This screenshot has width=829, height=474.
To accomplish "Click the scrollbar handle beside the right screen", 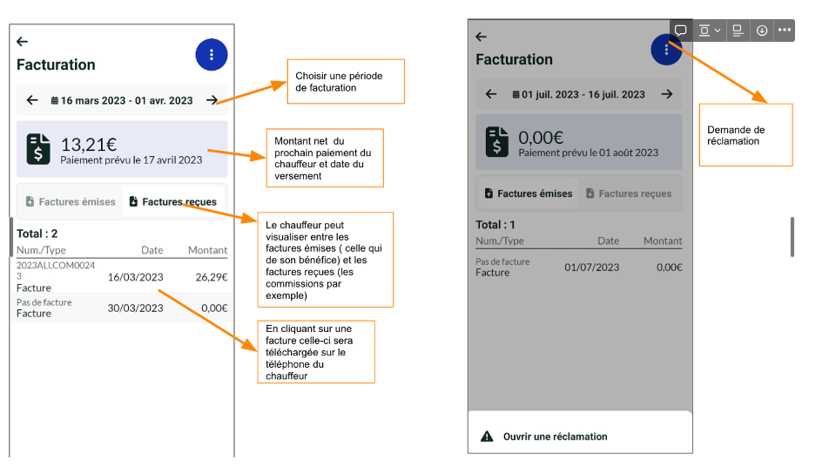I will [x=792, y=237].
